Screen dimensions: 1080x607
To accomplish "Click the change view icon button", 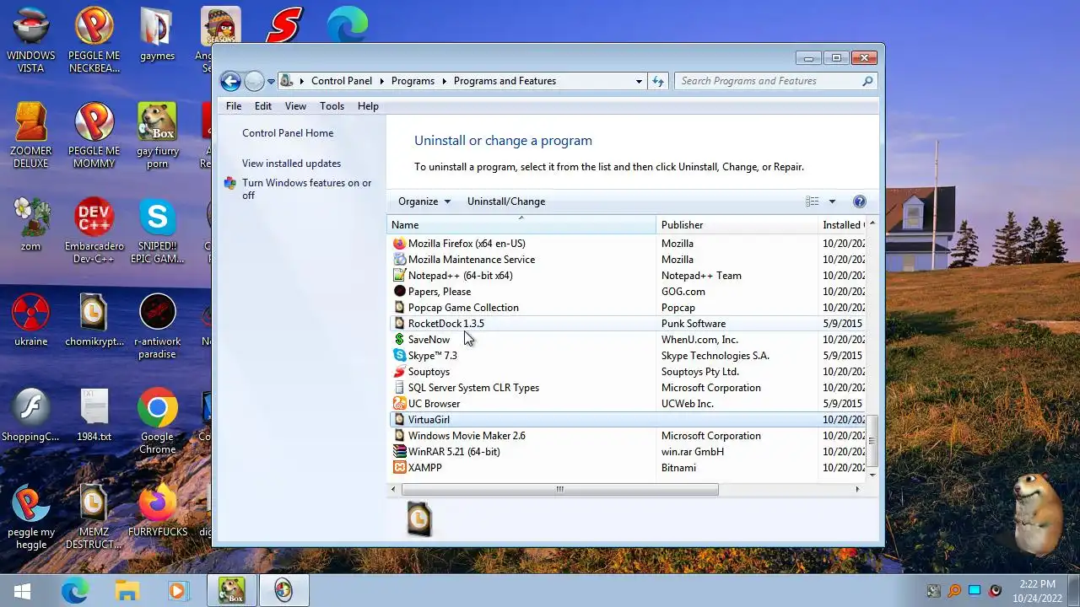I will pos(812,201).
